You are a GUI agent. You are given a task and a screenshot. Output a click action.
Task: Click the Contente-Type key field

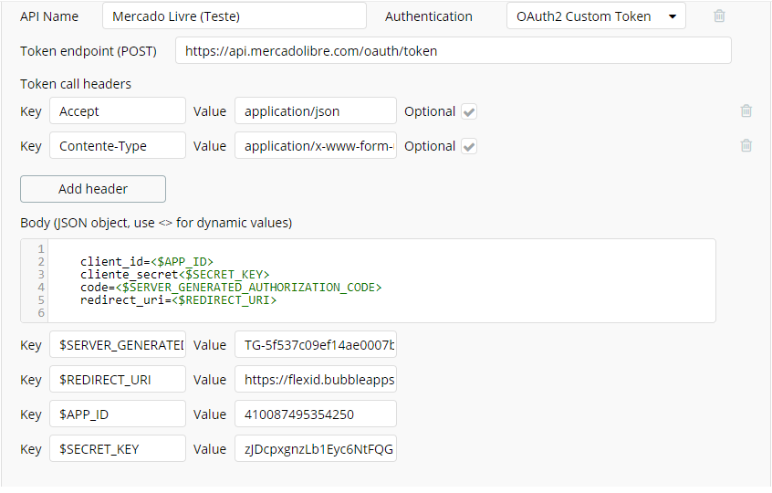[x=118, y=146]
